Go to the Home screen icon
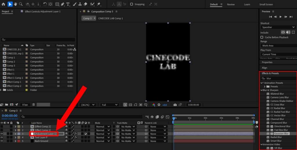 point(3,4)
